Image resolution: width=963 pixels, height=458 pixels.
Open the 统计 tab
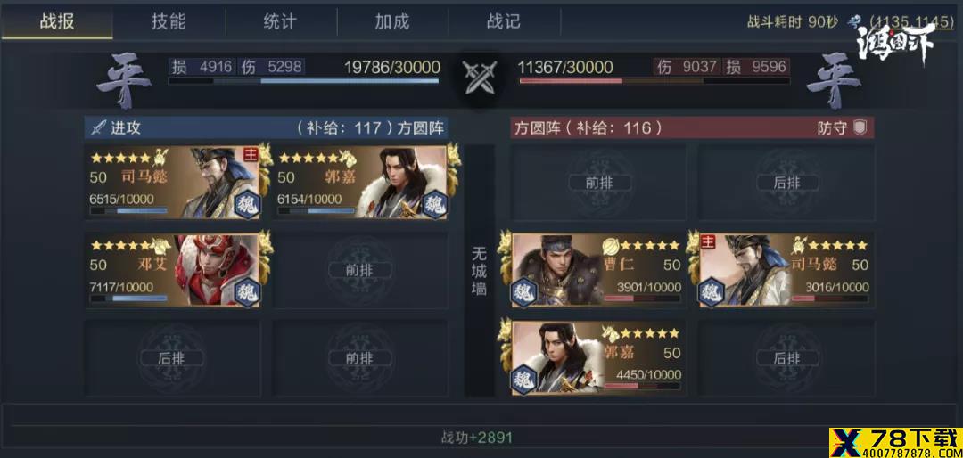click(x=281, y=21)
